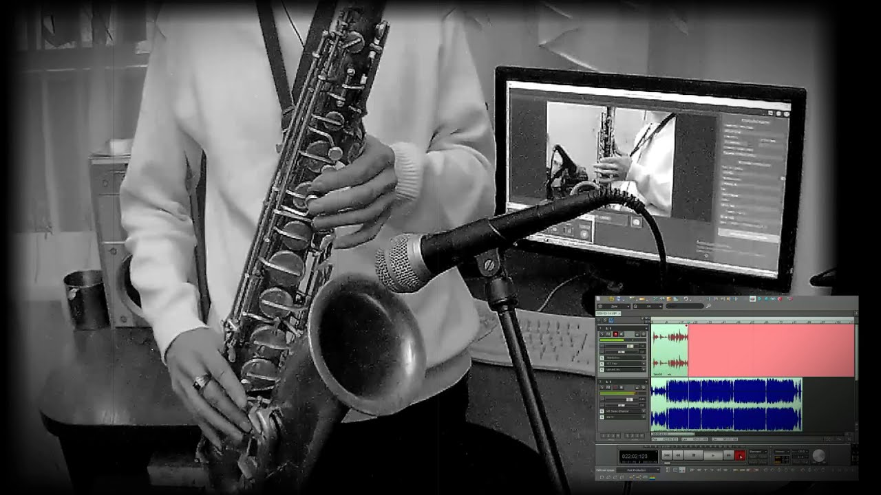Open the track 1 name dropdown arrow
Image resolution: width=881 pixels, height=495 pixels.
click(646, 329)
